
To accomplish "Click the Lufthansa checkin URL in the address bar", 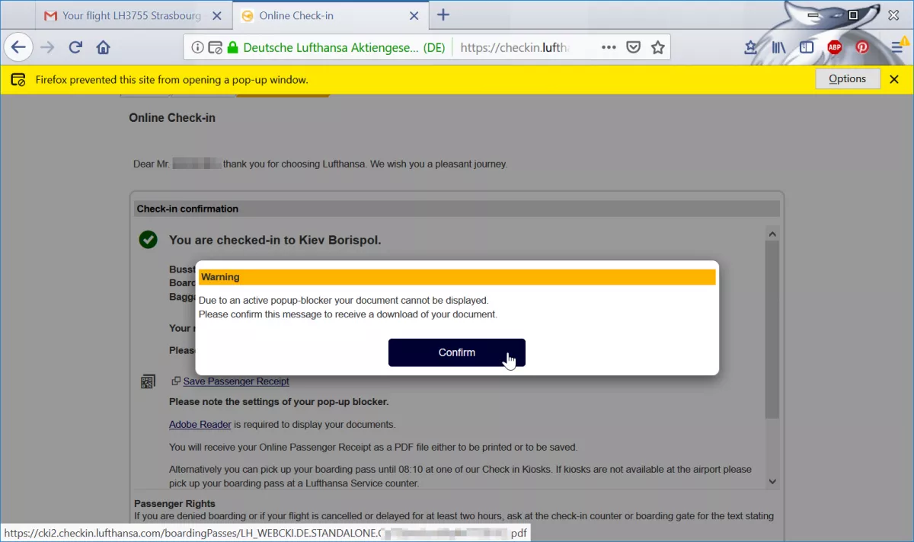I will click(515, 47).
